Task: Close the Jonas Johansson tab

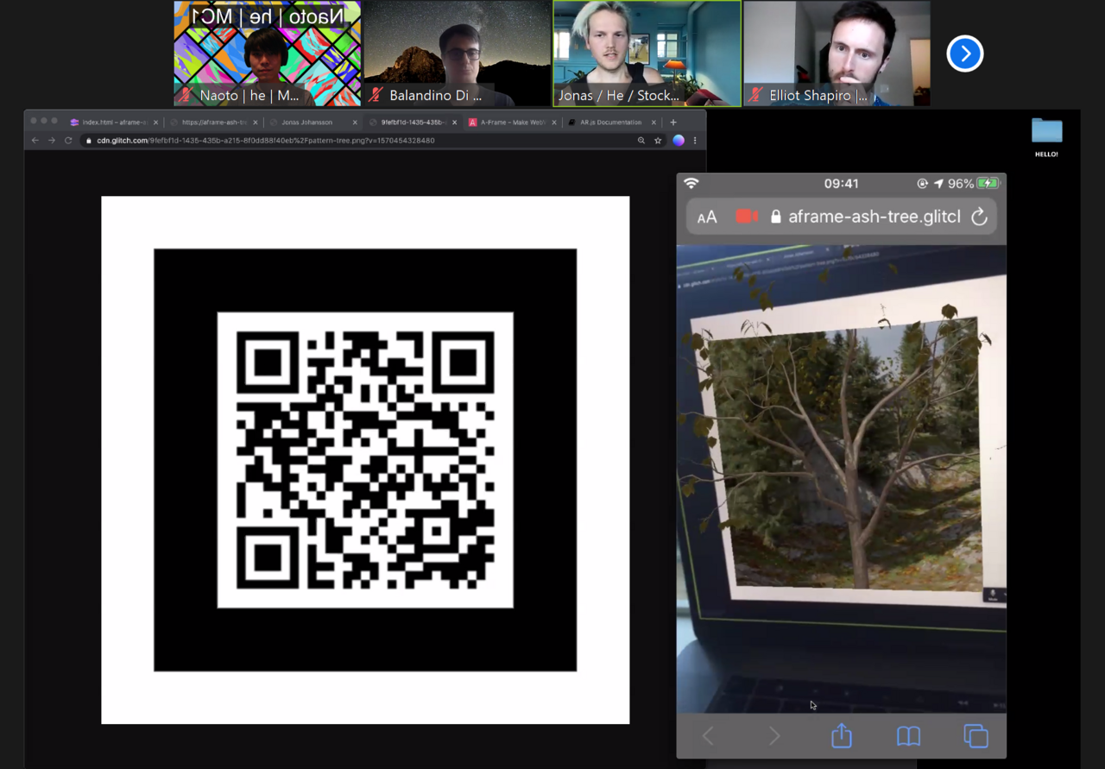Action: pyautogui.click(x=355, y=123)
